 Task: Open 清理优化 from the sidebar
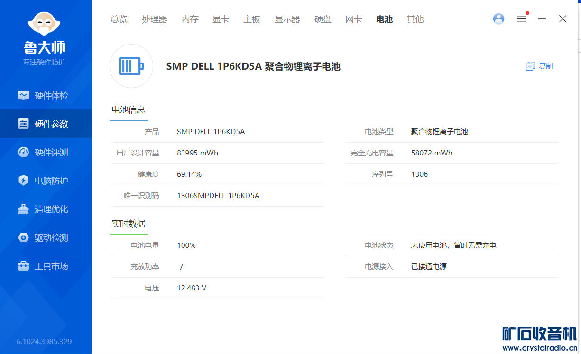51,209
